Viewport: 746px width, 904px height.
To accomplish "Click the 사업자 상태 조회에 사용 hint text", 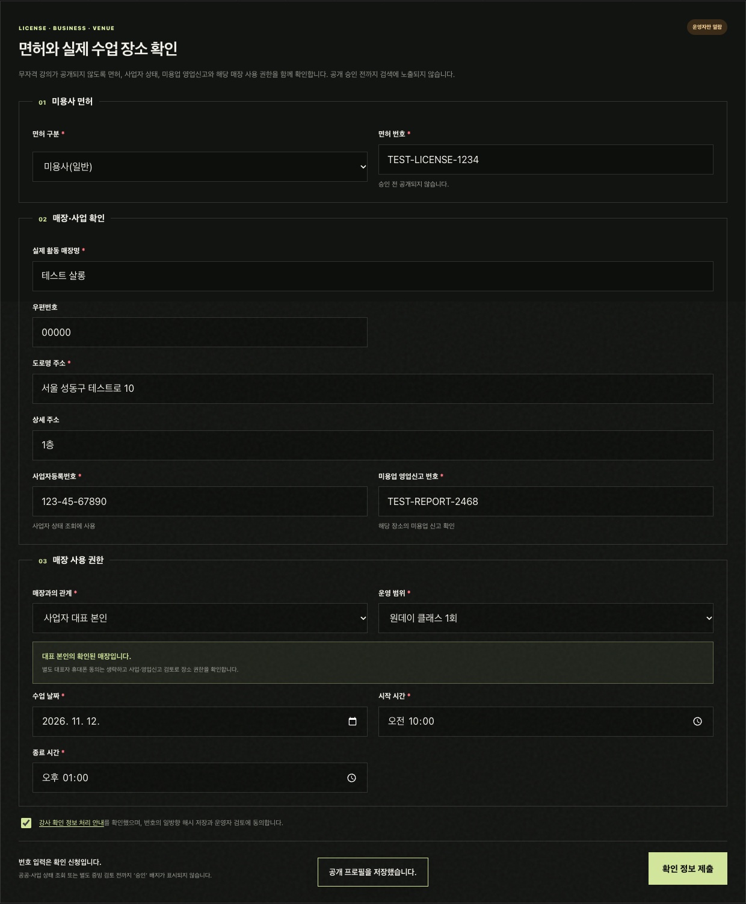I will click(64, 526).
